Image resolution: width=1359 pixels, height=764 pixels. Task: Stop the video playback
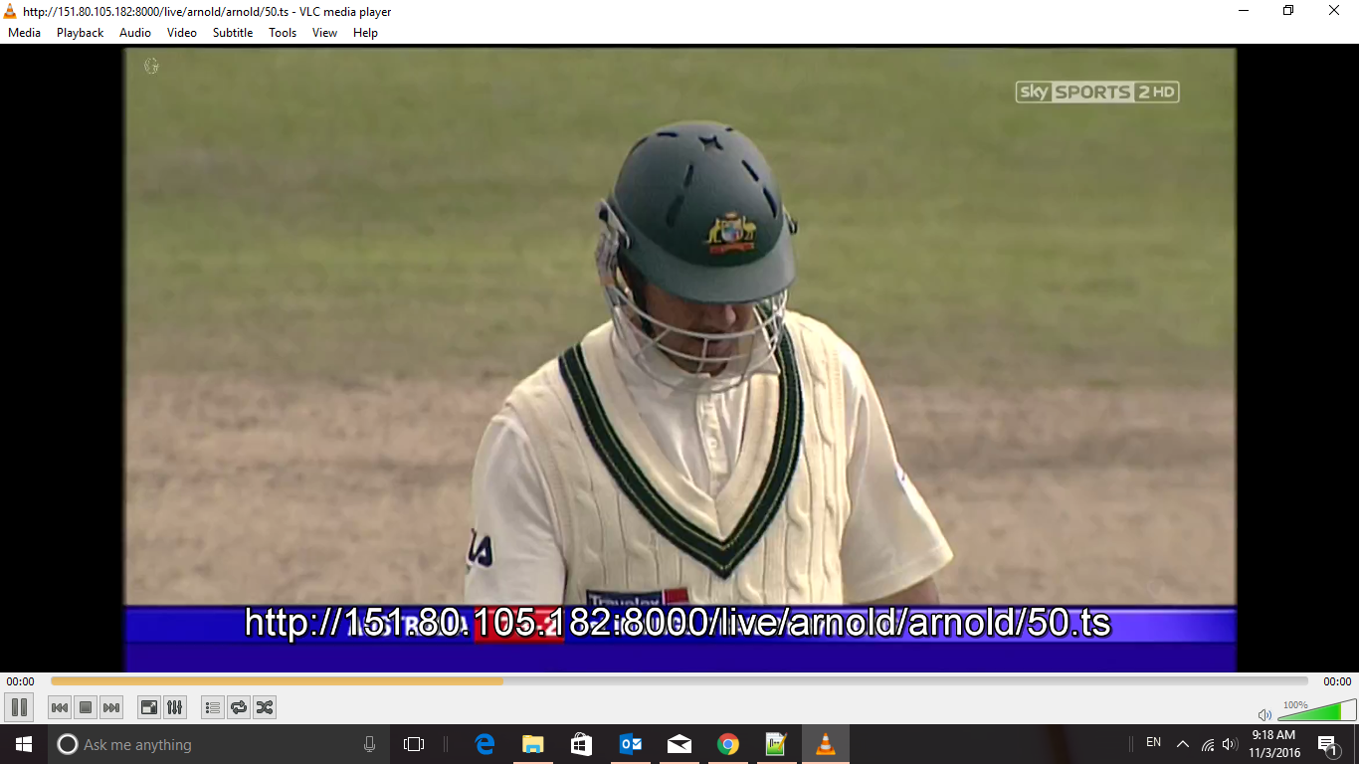coord(86,707)
